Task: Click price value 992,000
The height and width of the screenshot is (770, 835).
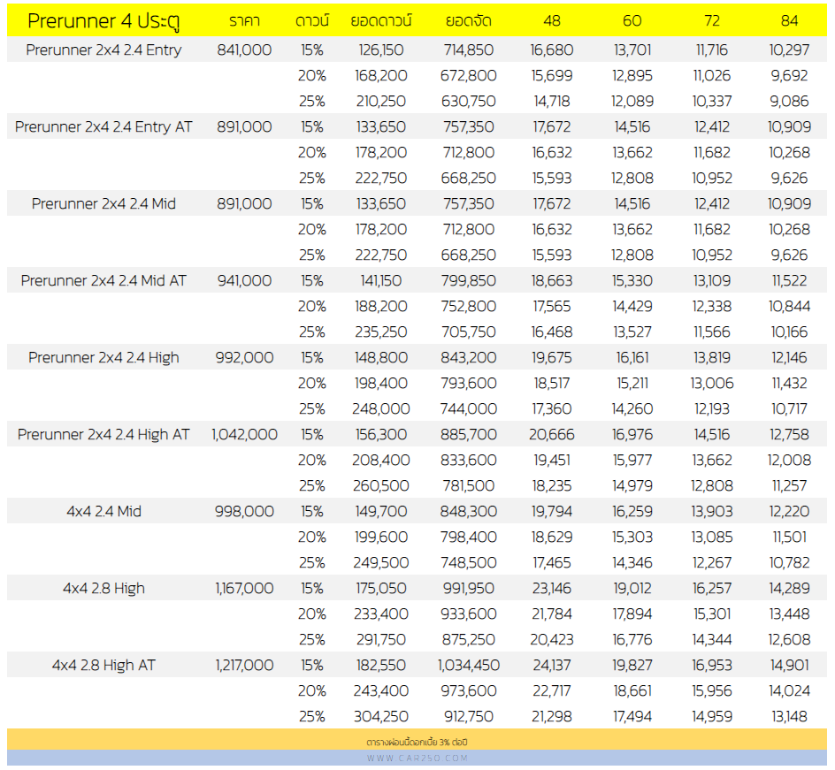Action: (x=244, y=358)
